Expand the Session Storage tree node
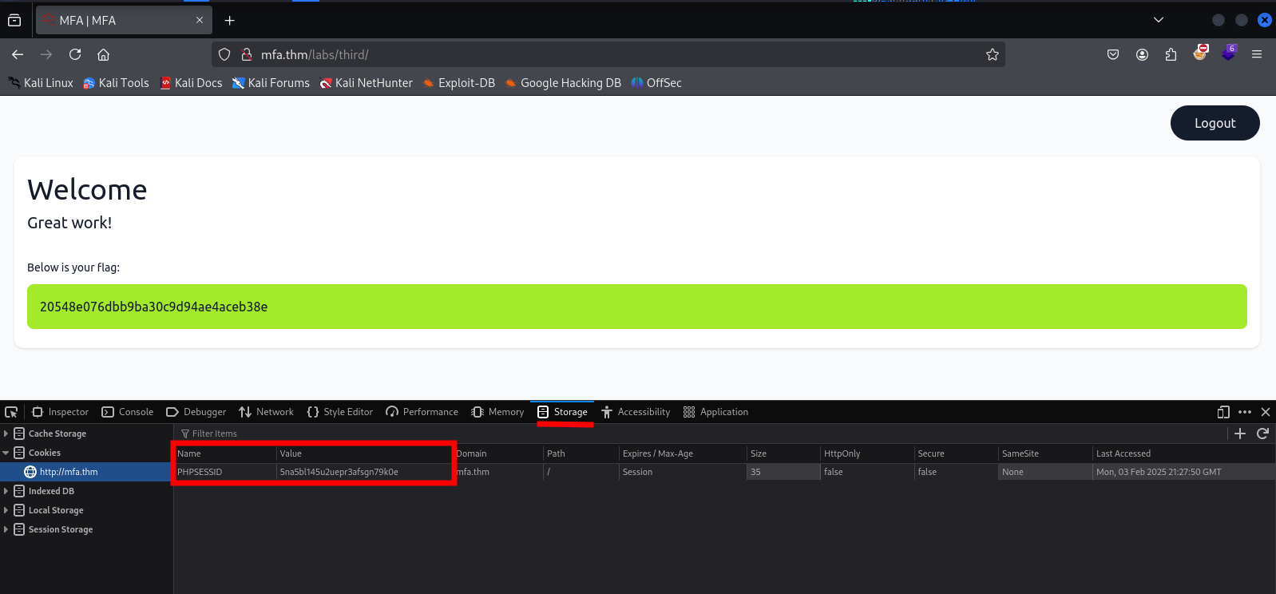Viewport: 1276px width, 594px height. tap(6, 529)
